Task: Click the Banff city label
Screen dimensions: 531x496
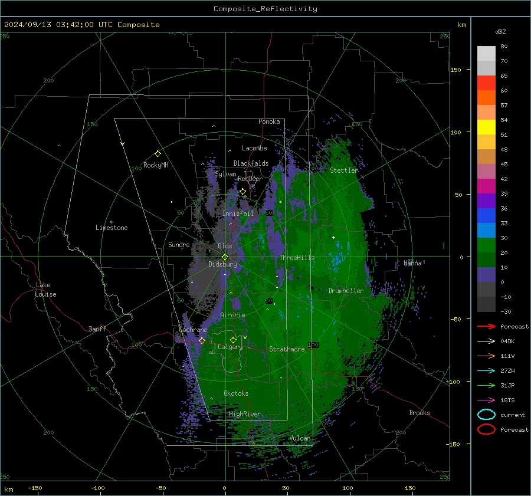Action: [x=97, y=329]
